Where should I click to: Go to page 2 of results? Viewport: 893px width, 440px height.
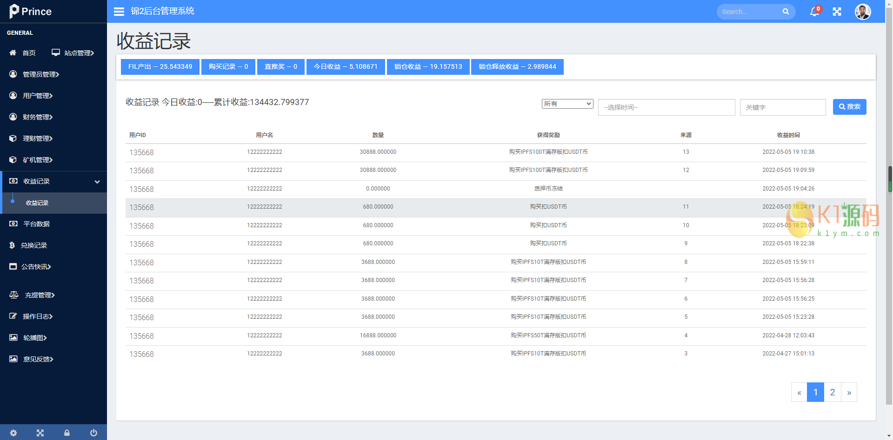pos(832,392)
